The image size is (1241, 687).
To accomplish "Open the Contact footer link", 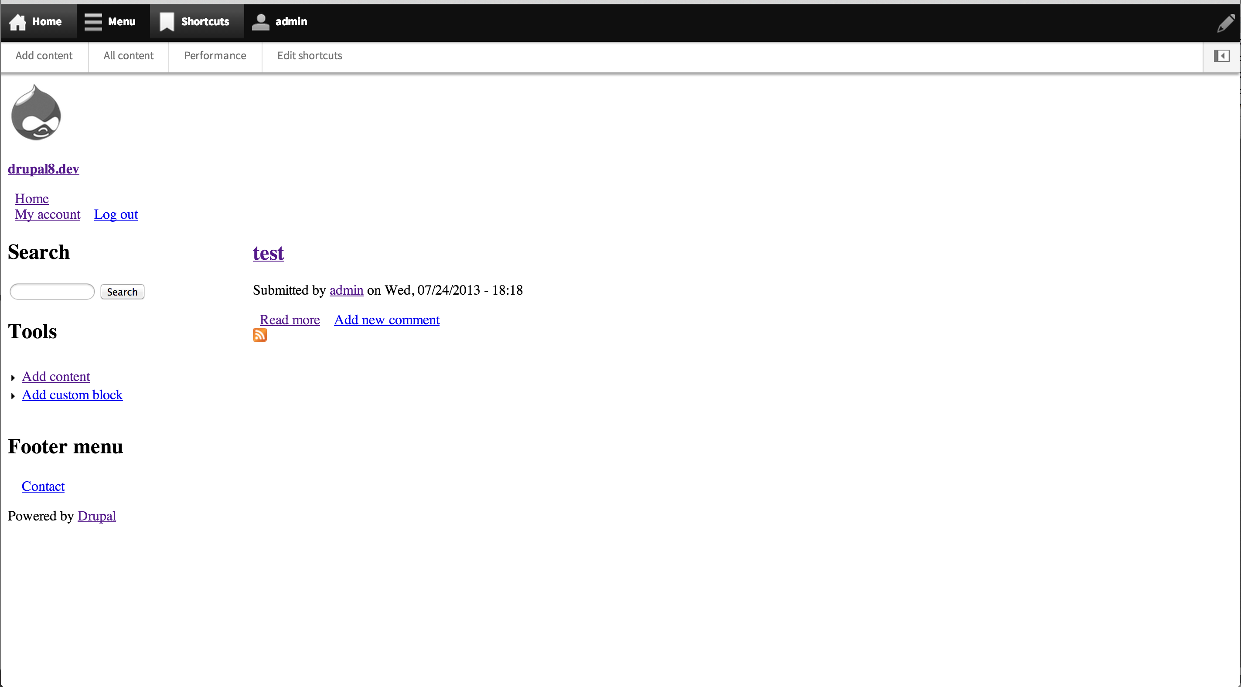I will 43,486.
